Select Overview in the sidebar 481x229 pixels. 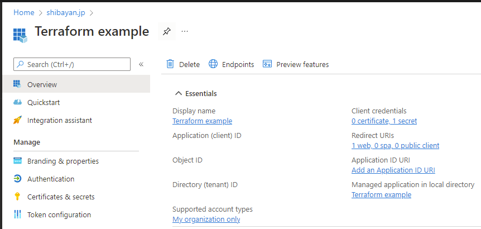[x=76, y=84]
